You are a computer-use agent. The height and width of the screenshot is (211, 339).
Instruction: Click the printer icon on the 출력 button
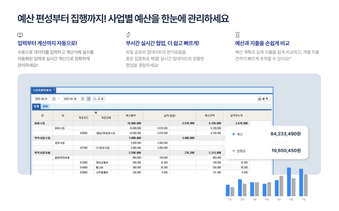coord(260,99)
